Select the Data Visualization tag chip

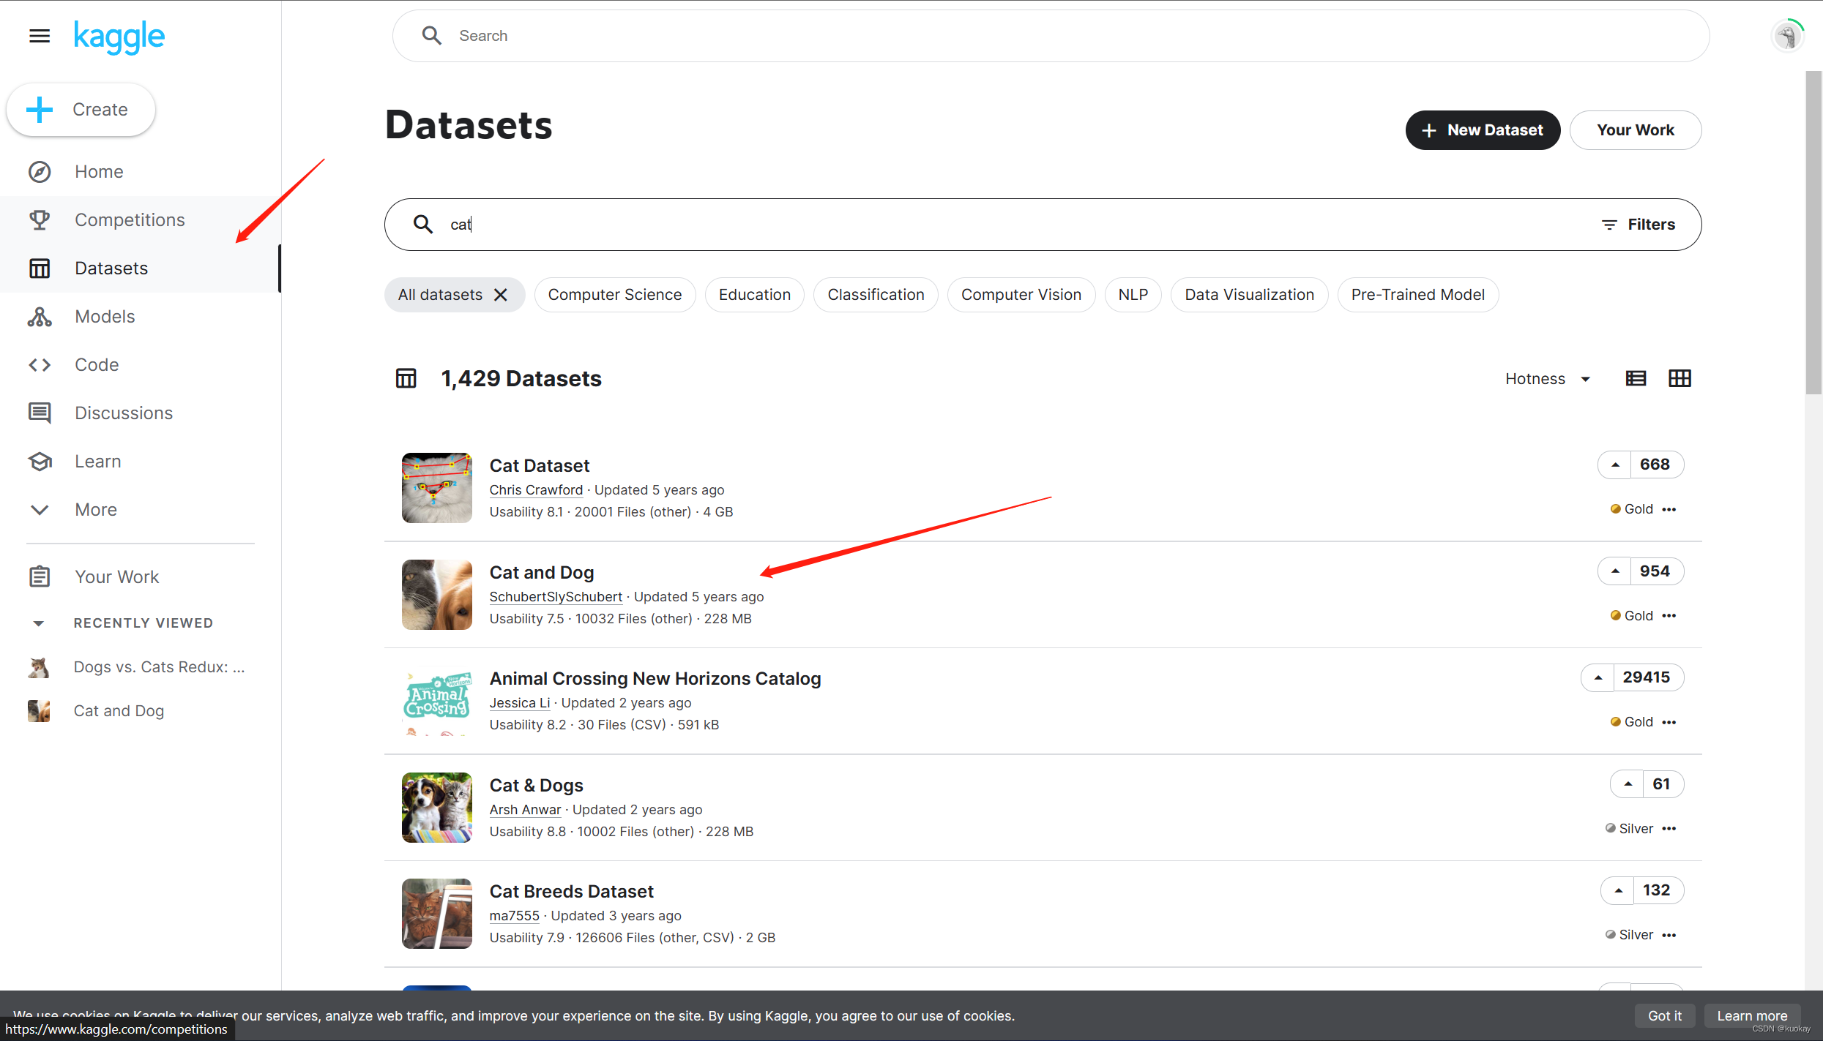(1250, 295)
